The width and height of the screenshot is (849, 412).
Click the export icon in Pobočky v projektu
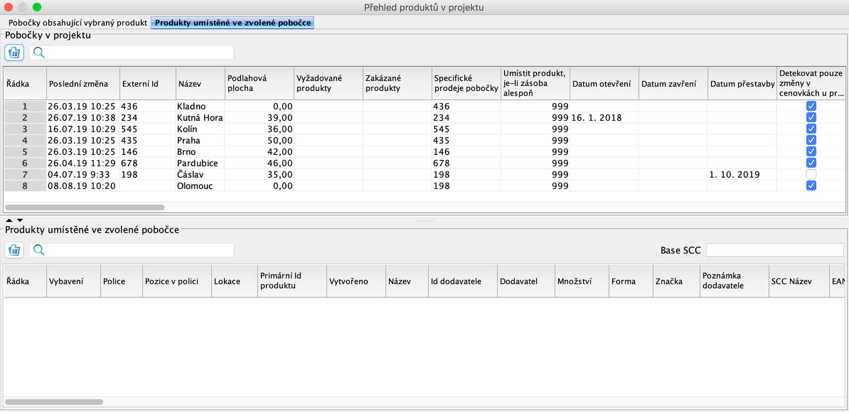14,53
